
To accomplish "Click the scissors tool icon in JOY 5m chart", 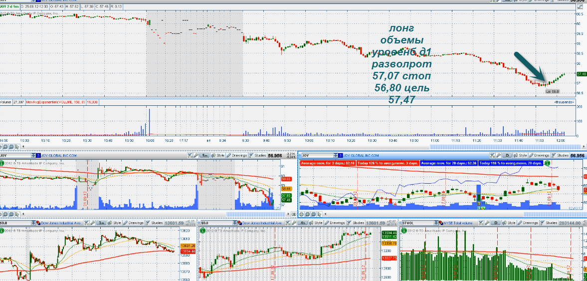I will [190, 156].
